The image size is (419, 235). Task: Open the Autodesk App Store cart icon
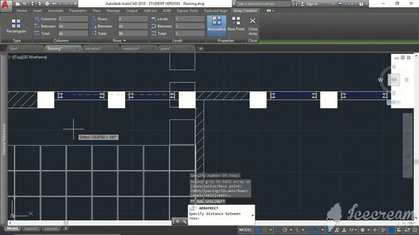point(340,4)
